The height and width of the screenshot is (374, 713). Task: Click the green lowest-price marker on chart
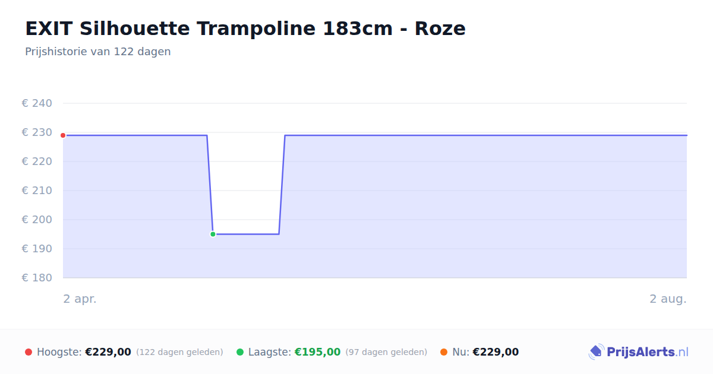coord(213,234)
